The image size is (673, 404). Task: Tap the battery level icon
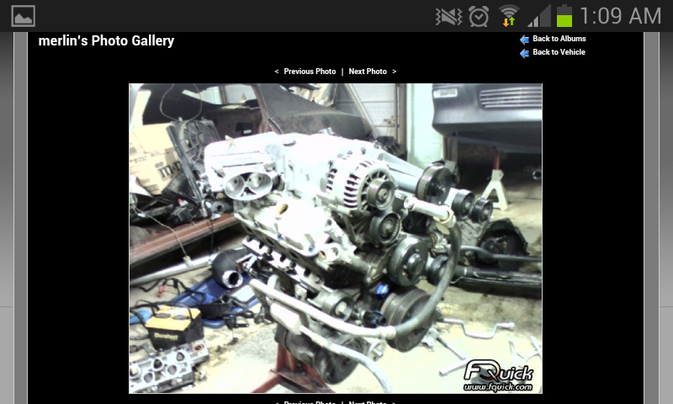(x=564, y=16)
